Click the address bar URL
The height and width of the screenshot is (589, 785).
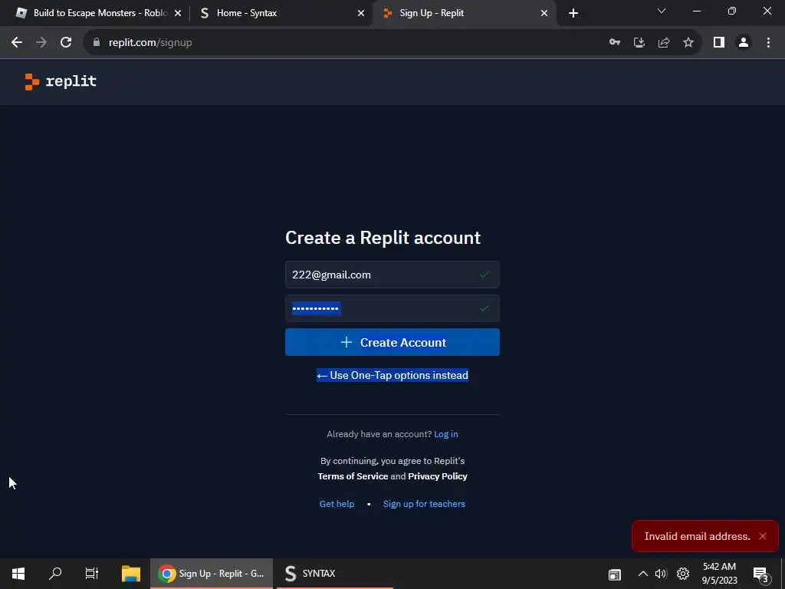click(x=150, y=43)
